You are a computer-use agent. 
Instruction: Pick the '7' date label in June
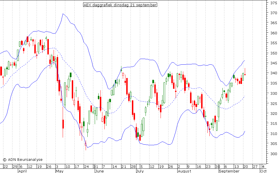(104, 167)
